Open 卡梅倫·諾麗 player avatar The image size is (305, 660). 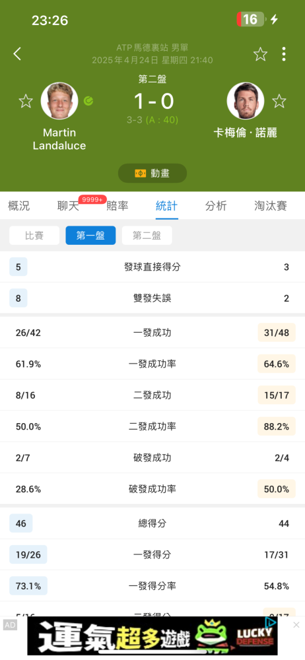[246, 101]
